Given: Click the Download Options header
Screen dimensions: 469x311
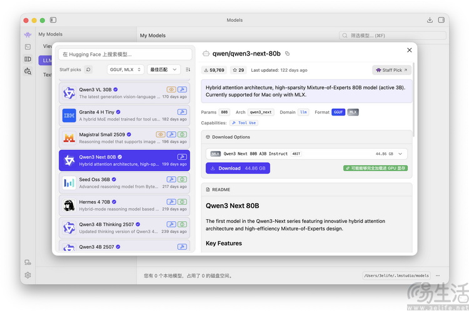Looking at the screenshot, I should coord(306,137).
